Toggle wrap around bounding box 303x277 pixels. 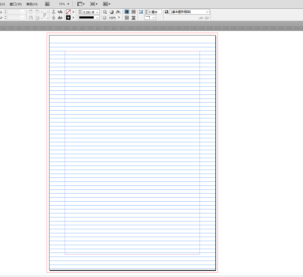click(x=134, y=12)
